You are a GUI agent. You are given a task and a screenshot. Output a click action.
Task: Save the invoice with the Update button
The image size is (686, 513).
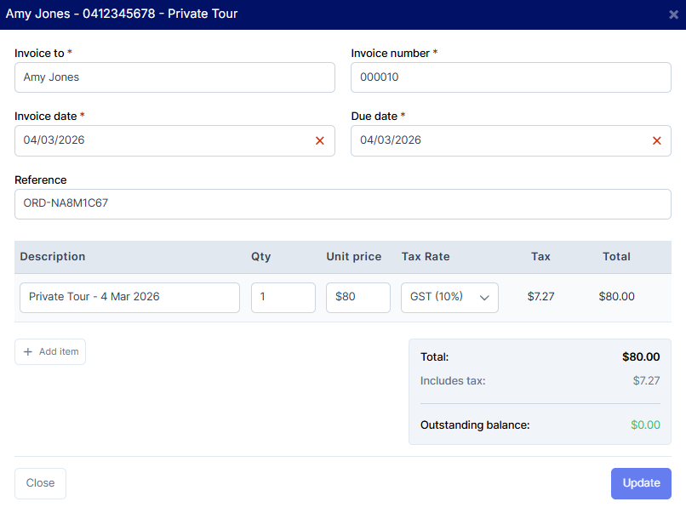point(641,483)
